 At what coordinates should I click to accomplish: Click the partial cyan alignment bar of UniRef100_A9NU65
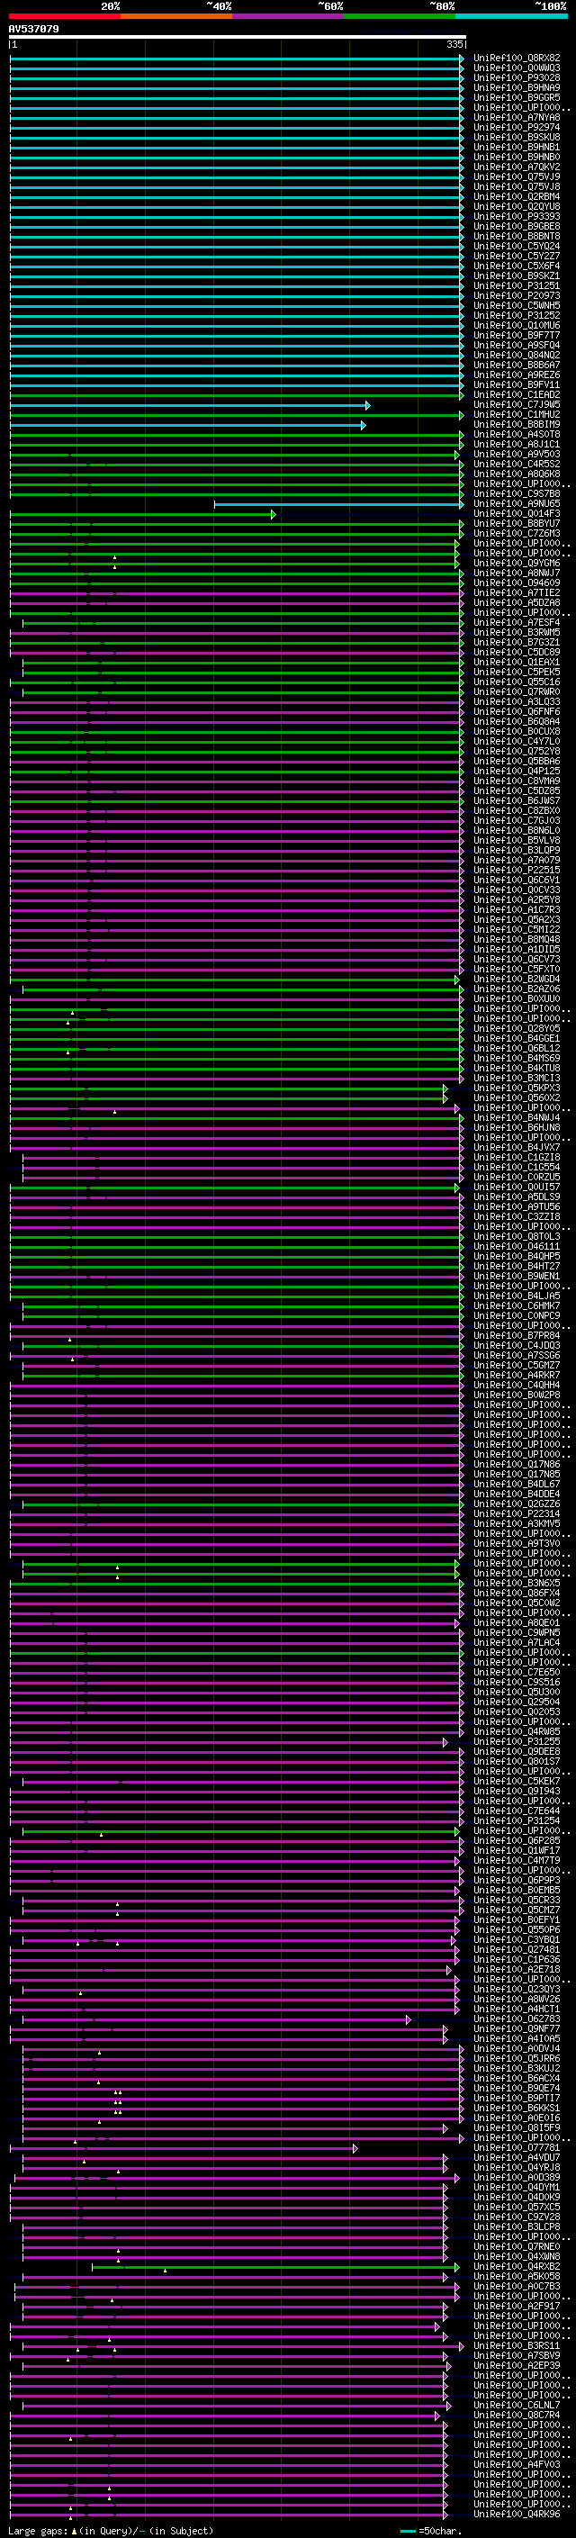click(x=338, y=504)
